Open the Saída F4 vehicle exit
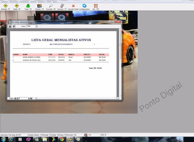 (x=17, y=7)
